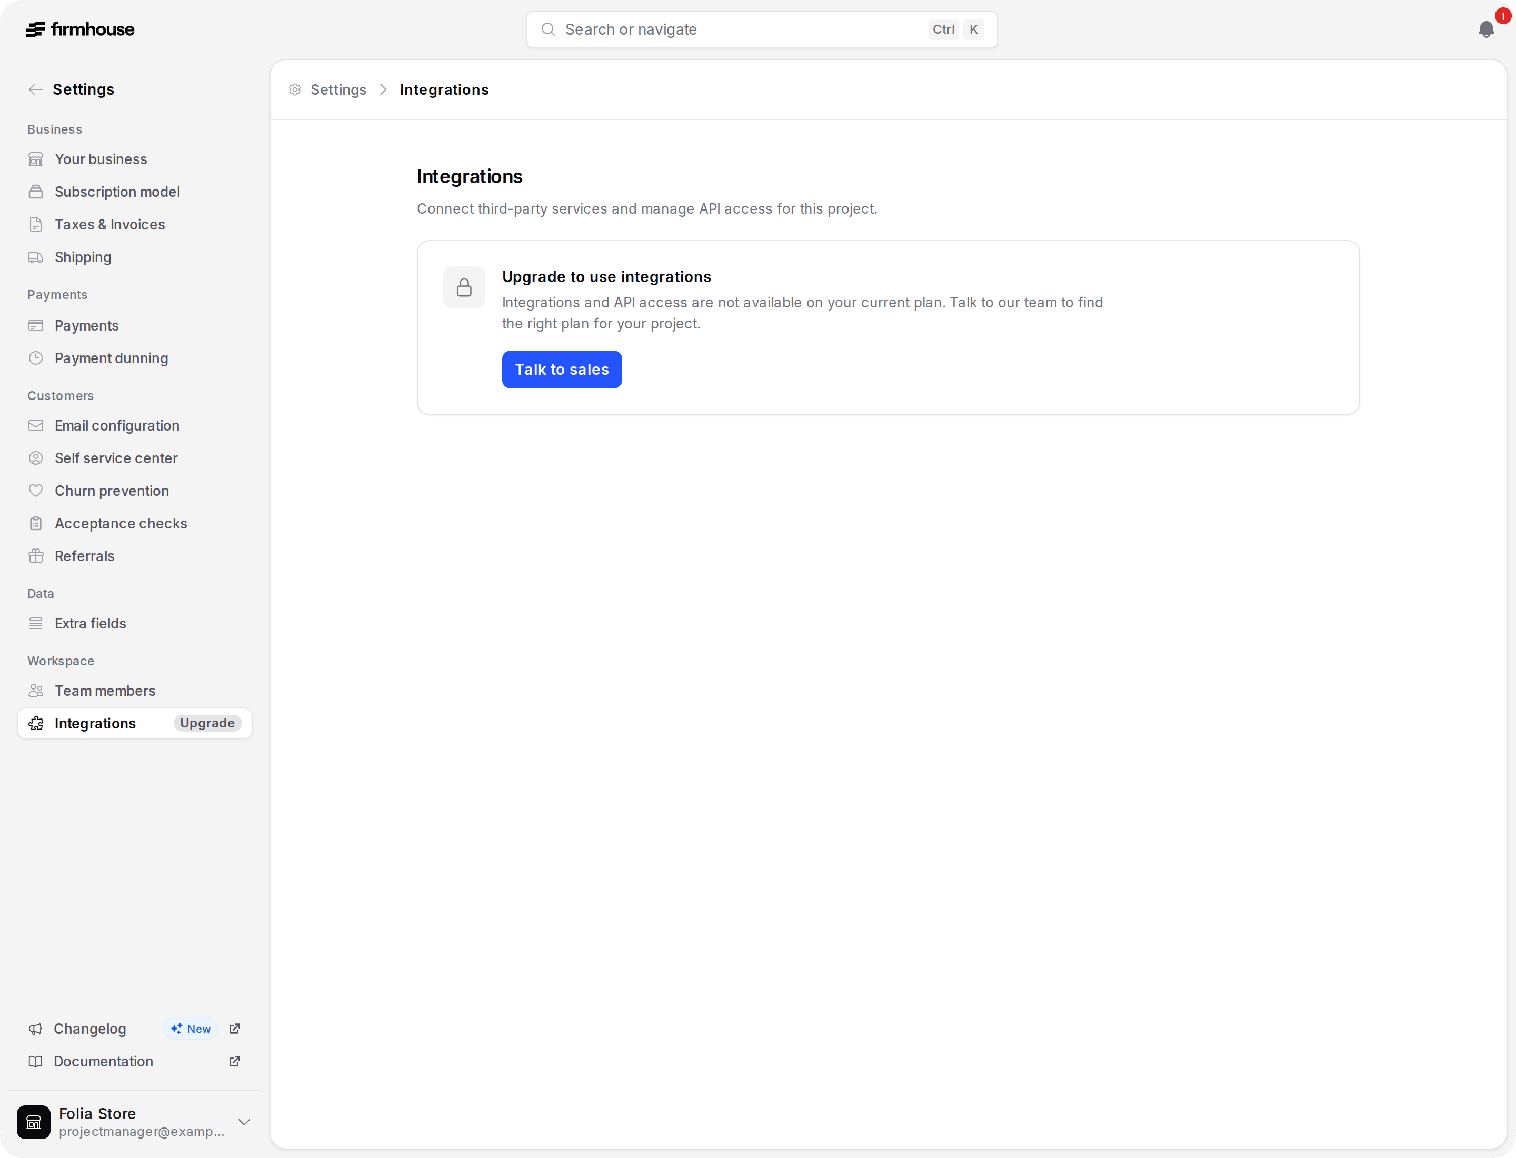The height and width of the screenshot is (1158, 1516).
Task: Open Taxes & Invoices settings
Action: [134, 225]
